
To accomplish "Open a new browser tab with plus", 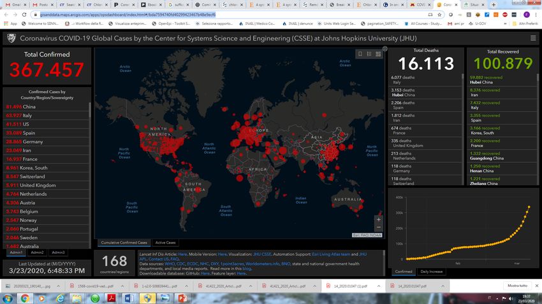I will coord(494,4).
